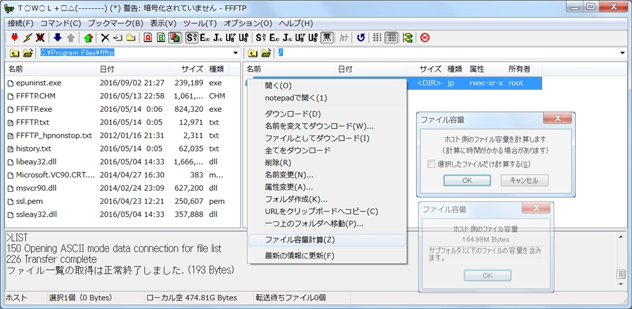632x309 pixels.
Task: Open the コマンド(C) menu
Action: click(61, 23)
